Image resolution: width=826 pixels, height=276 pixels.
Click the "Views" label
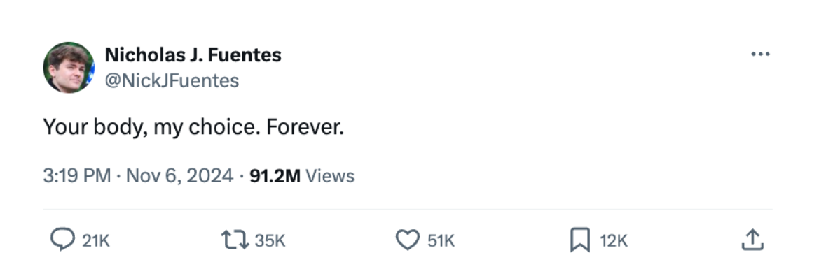(330, 176)
